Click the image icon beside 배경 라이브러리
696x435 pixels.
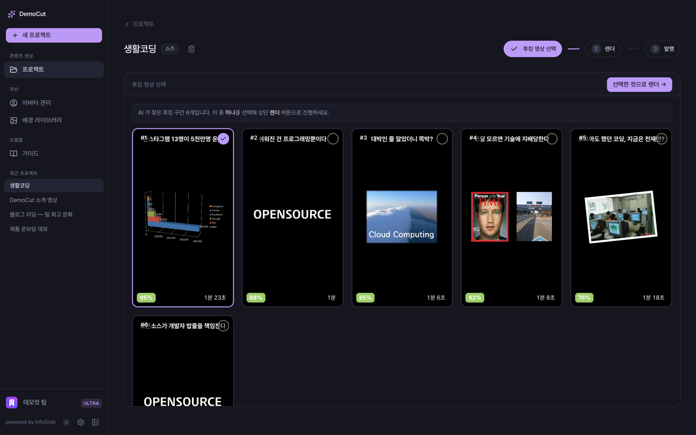coord(14,120)
